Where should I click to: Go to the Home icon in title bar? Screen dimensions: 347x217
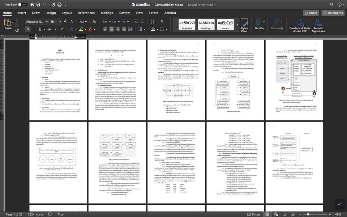click(x=32, y=4)
